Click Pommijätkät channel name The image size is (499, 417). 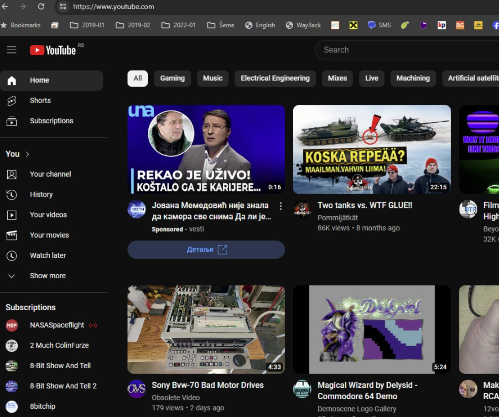pos(338,218)
